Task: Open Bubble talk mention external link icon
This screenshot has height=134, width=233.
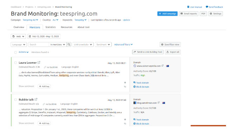Action: [x=36, y=99]
